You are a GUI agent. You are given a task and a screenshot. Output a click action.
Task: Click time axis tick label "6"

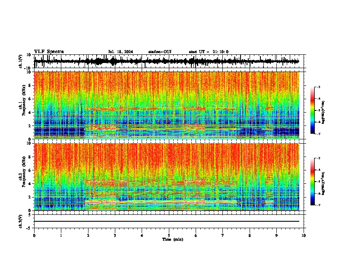[196, 236]
